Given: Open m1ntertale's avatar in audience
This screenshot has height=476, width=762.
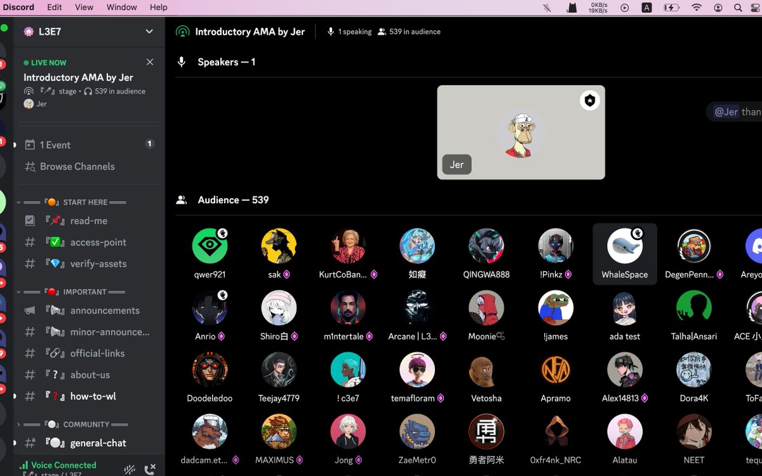Looking at the screenshot, I should [x=348, y=308].
